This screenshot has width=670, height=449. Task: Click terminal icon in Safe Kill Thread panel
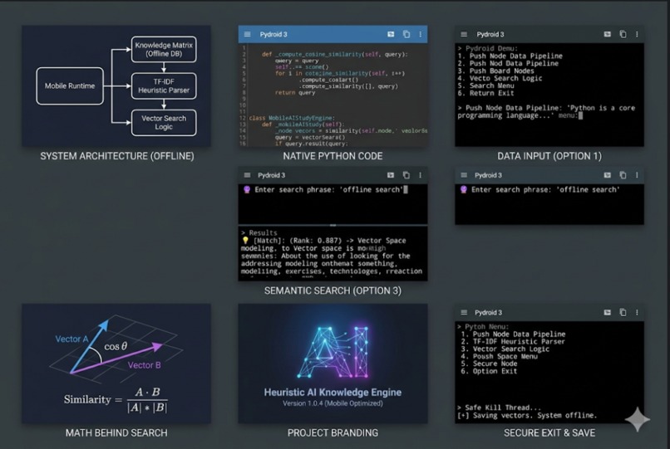pyautogui.click(x=607, y=312)
